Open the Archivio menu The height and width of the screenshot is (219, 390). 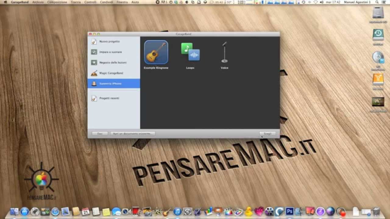38,2
